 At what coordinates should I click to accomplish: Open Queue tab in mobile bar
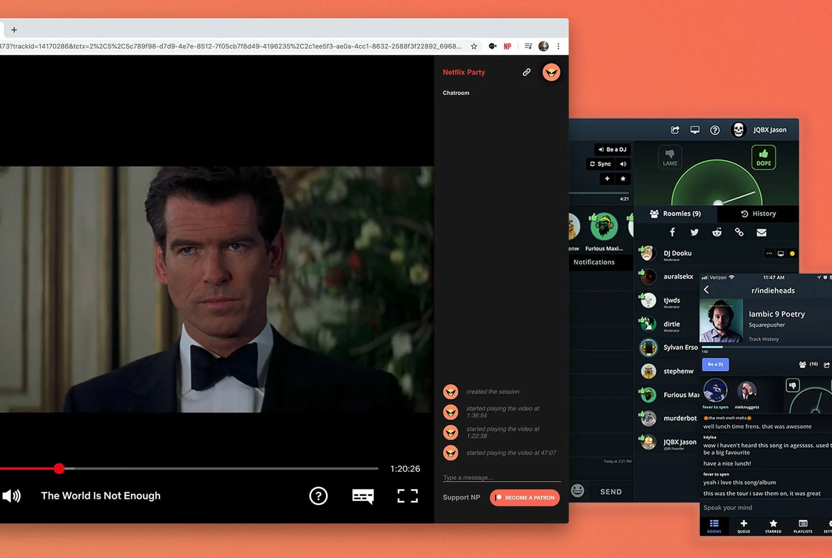click(744, 525)
